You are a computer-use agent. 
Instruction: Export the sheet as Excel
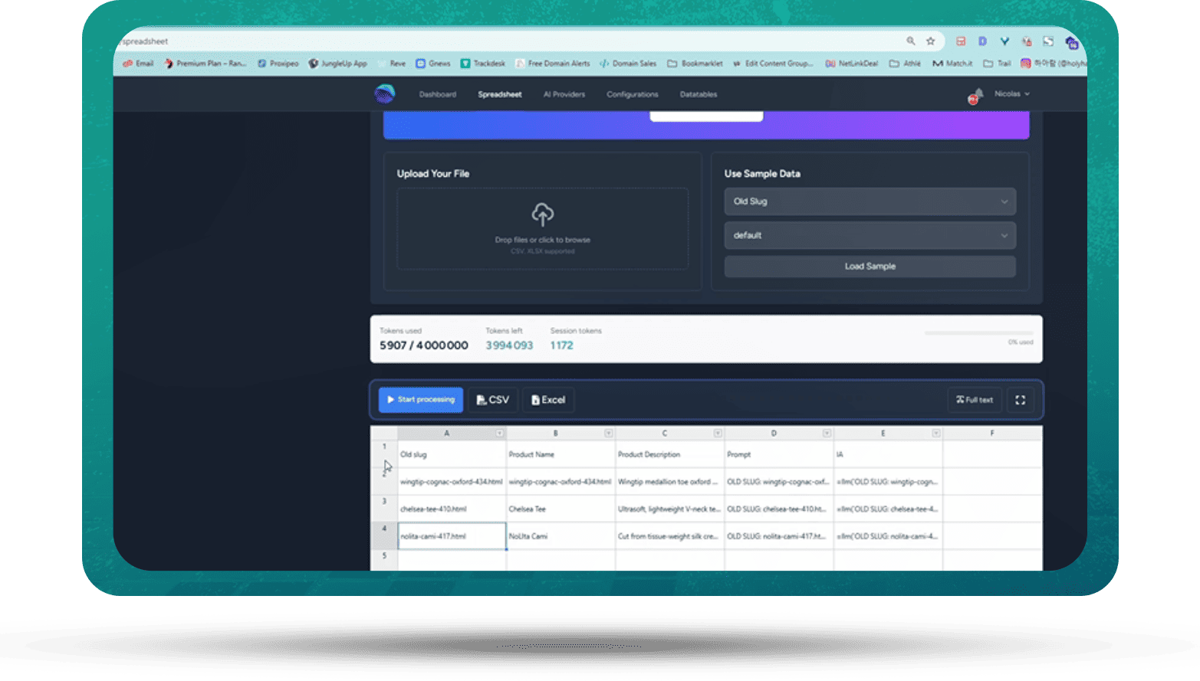tap(548, 400)
